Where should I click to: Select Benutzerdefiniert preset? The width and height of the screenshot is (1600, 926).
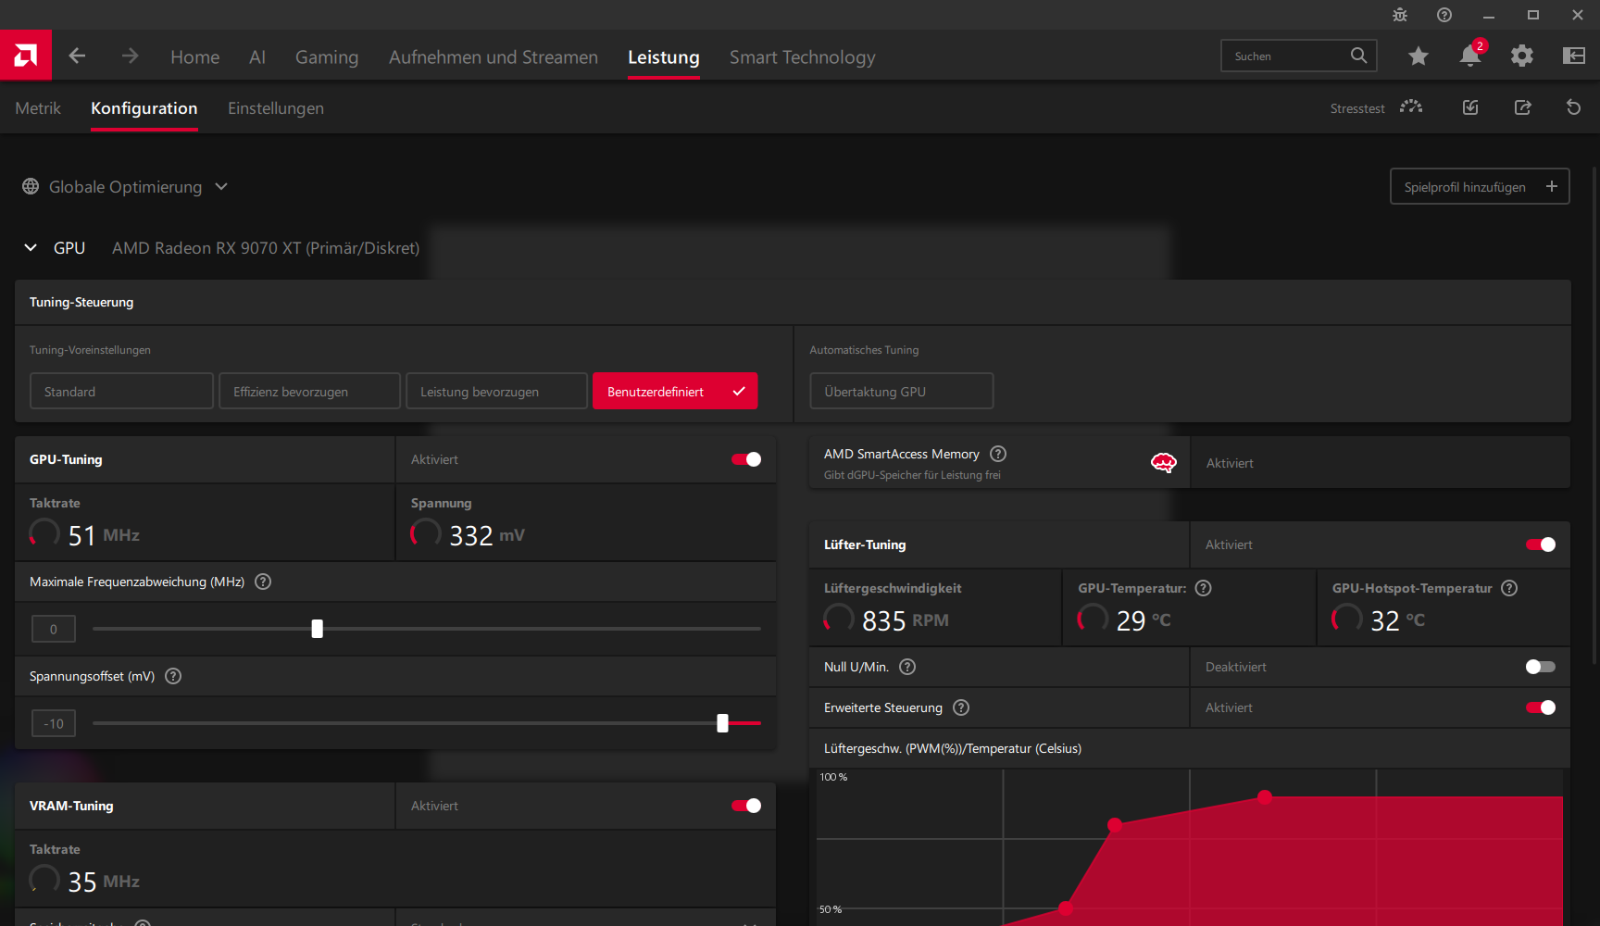click(675, 391)
